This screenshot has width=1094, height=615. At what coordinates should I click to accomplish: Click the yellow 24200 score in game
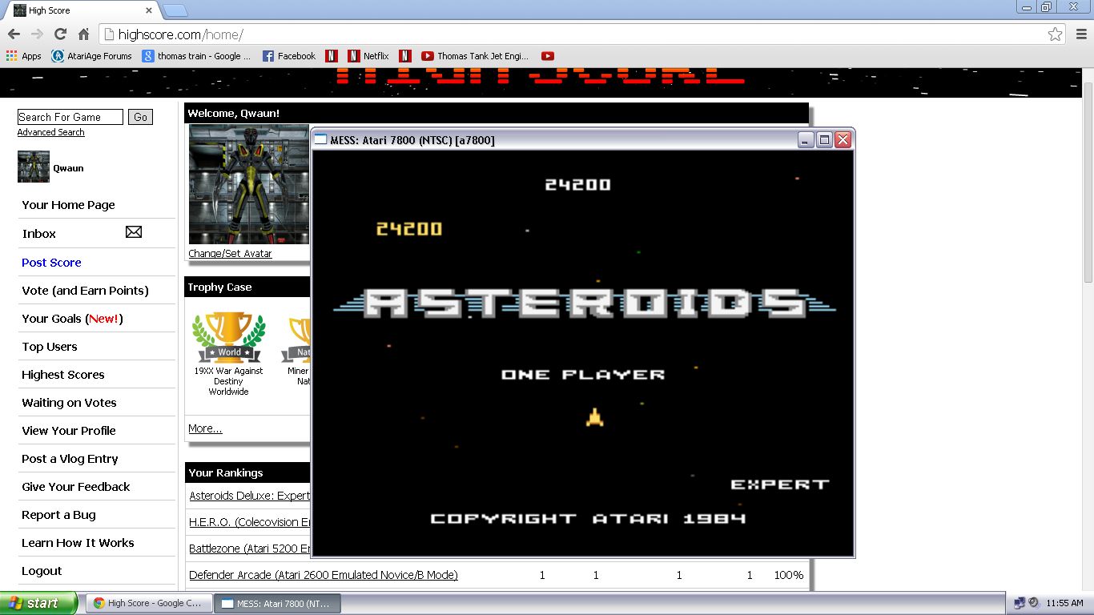409,229
